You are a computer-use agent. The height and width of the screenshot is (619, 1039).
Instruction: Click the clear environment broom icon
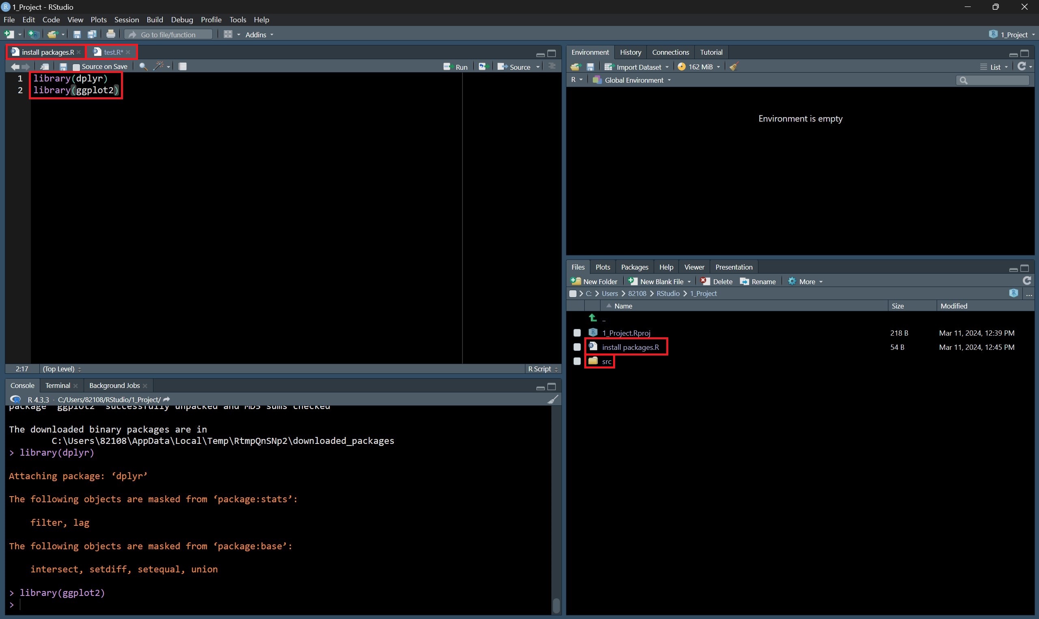pyautogui.click(x=734, y=67)
